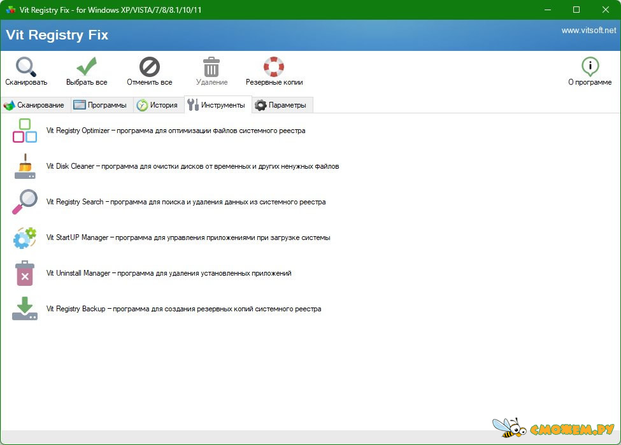
Task: Click the Vit Registry Optimizer description text
Action: click(x=175, y=131)
